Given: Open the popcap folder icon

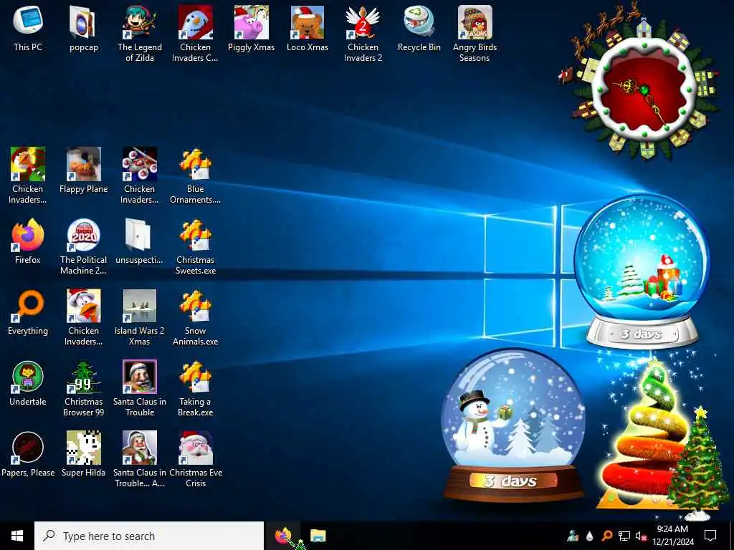Looking at the screenshot, I should coord(83,29).
